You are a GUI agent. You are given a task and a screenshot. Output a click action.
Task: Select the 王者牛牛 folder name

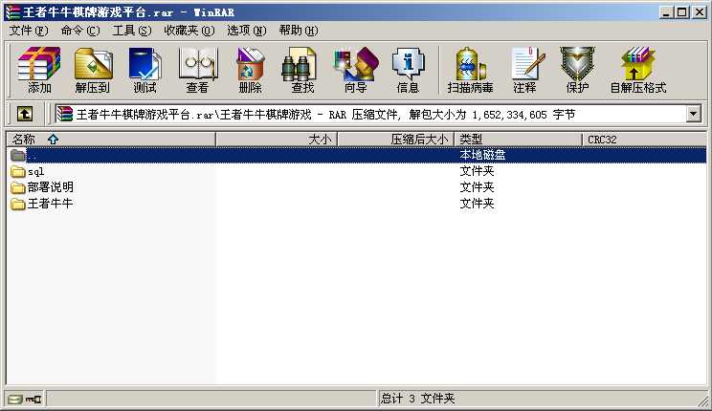[50, 204]
